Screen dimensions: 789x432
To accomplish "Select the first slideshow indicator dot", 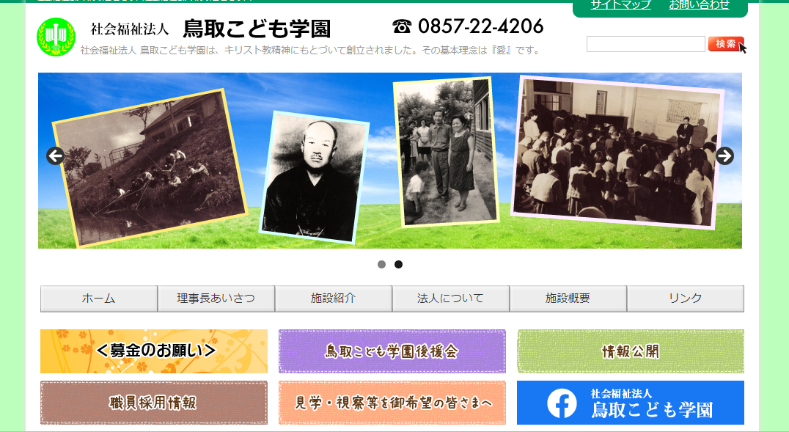I will (381, 264).
